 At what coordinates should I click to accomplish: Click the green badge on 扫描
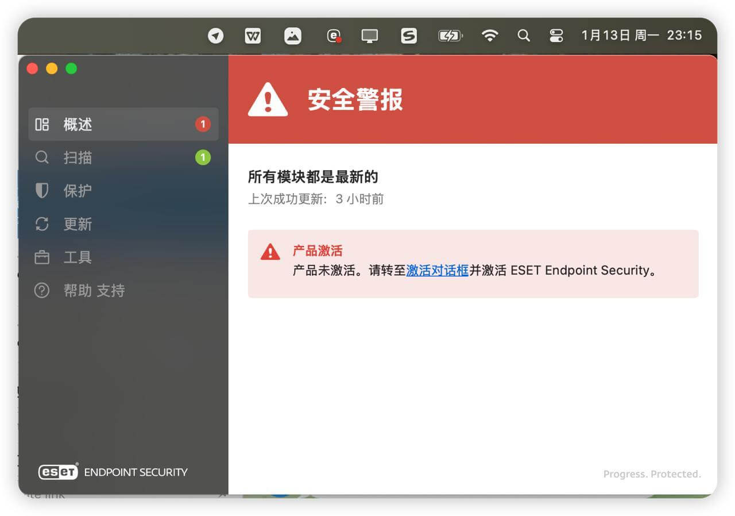[x=203, y=157]
